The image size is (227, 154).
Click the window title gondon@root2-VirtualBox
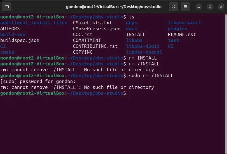tap(114, 7)
